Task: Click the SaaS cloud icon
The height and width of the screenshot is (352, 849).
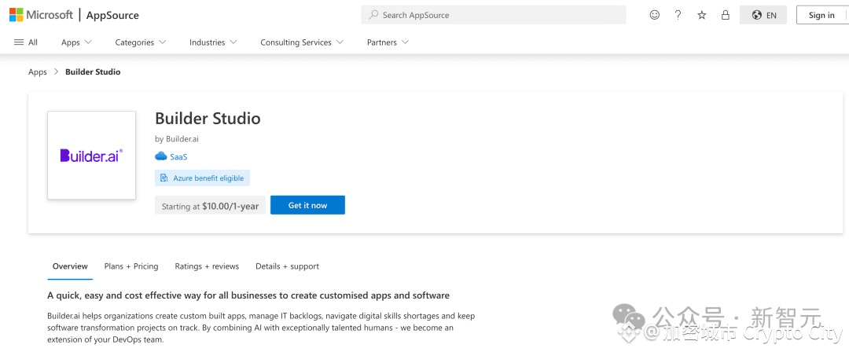Action: coord(161,156)
